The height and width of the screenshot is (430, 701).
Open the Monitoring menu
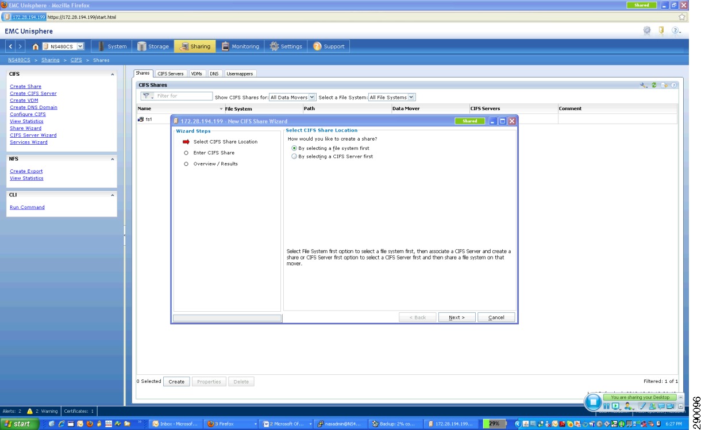click(x=240, y=47)
